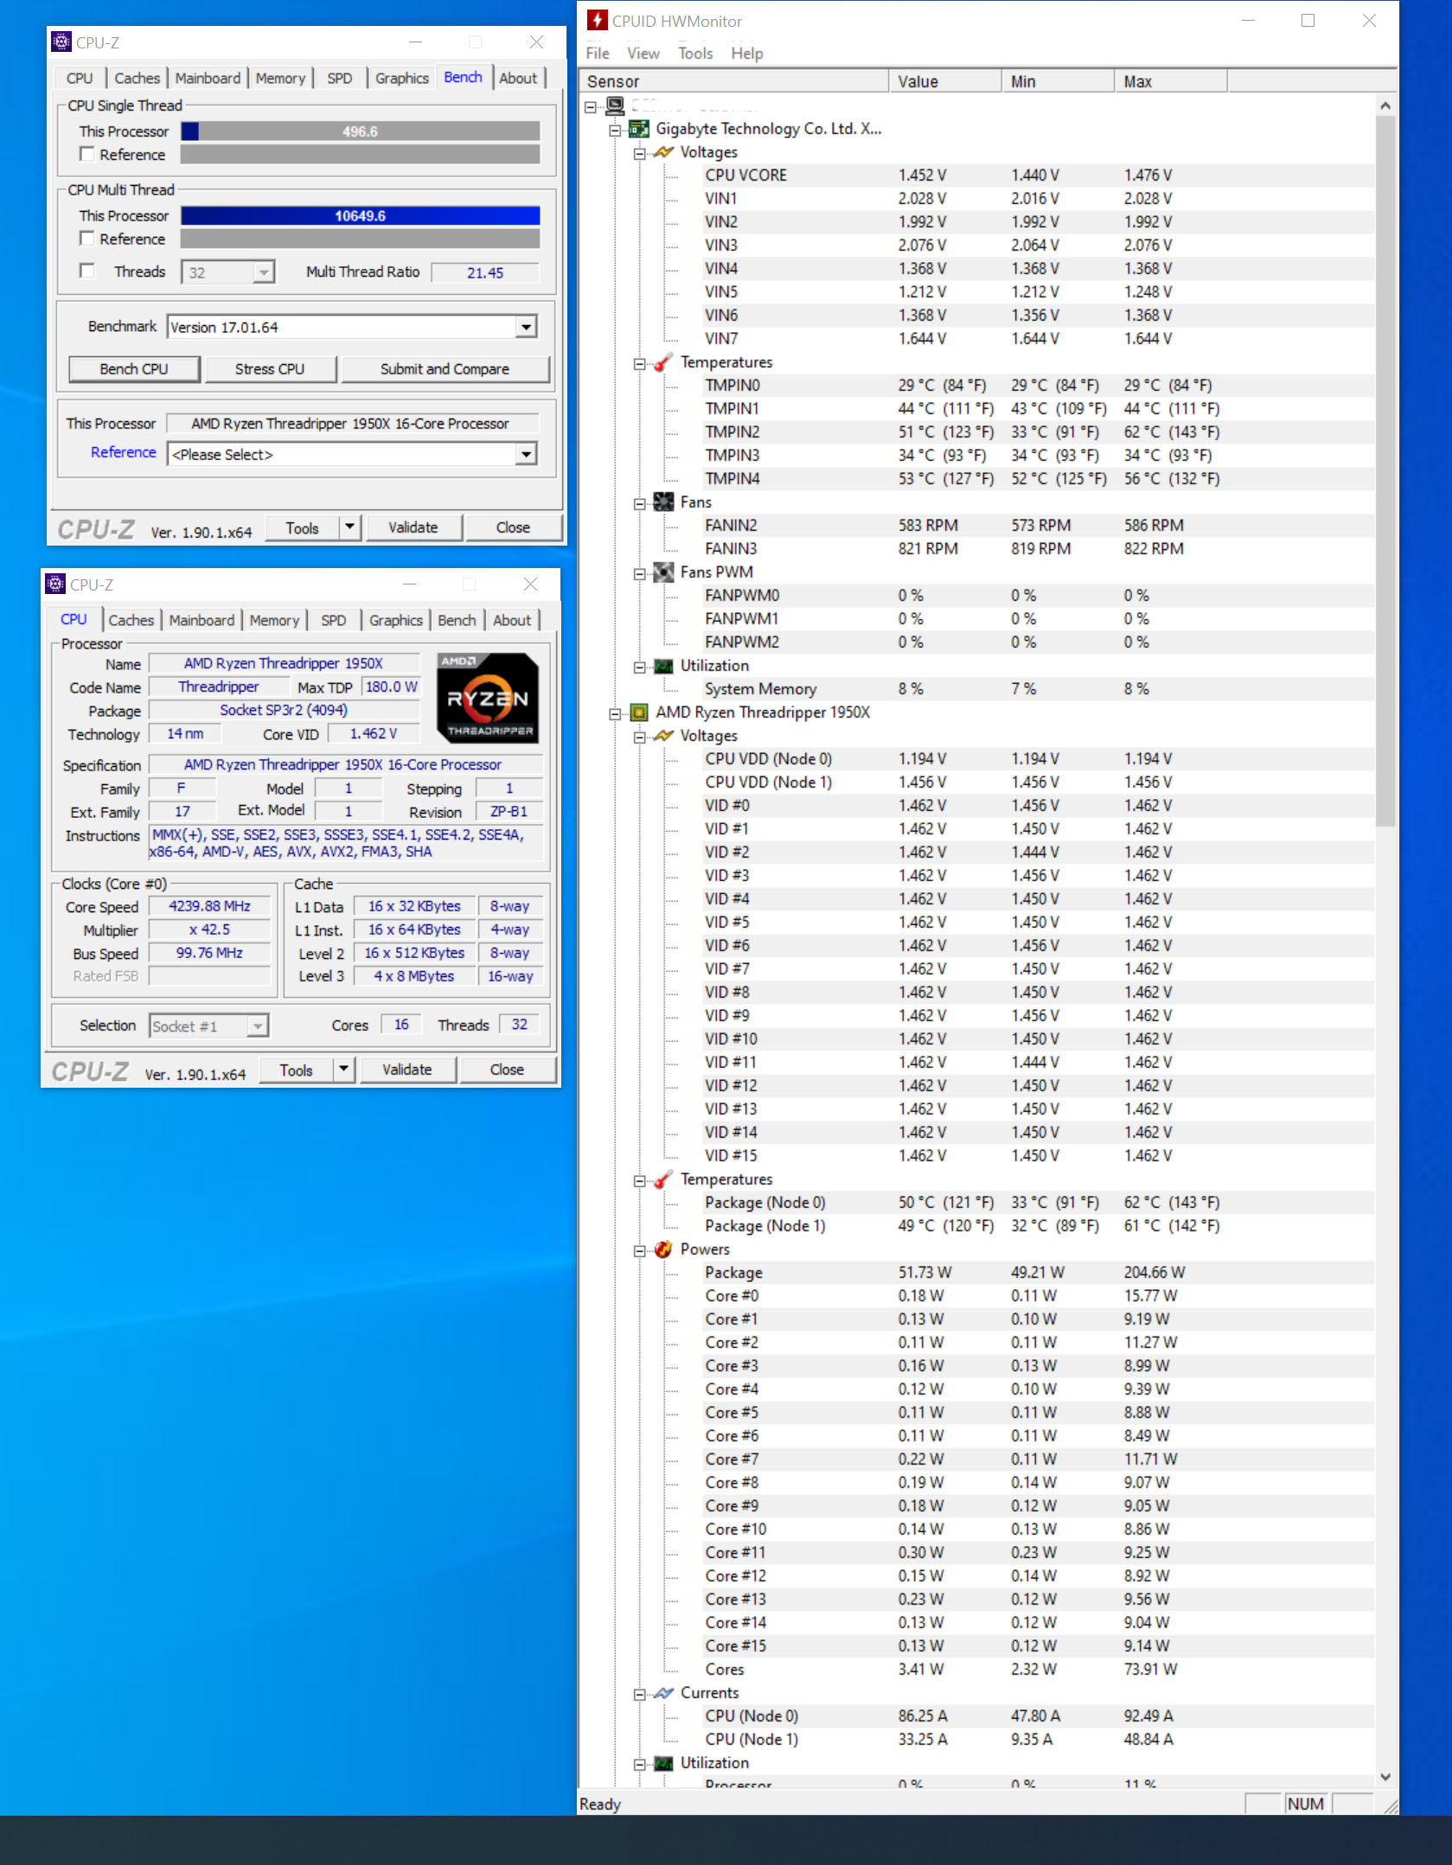The image size is (1452, 1865).
Task: Open the About tab in the Bench window
Action: (x=518, y=78)
